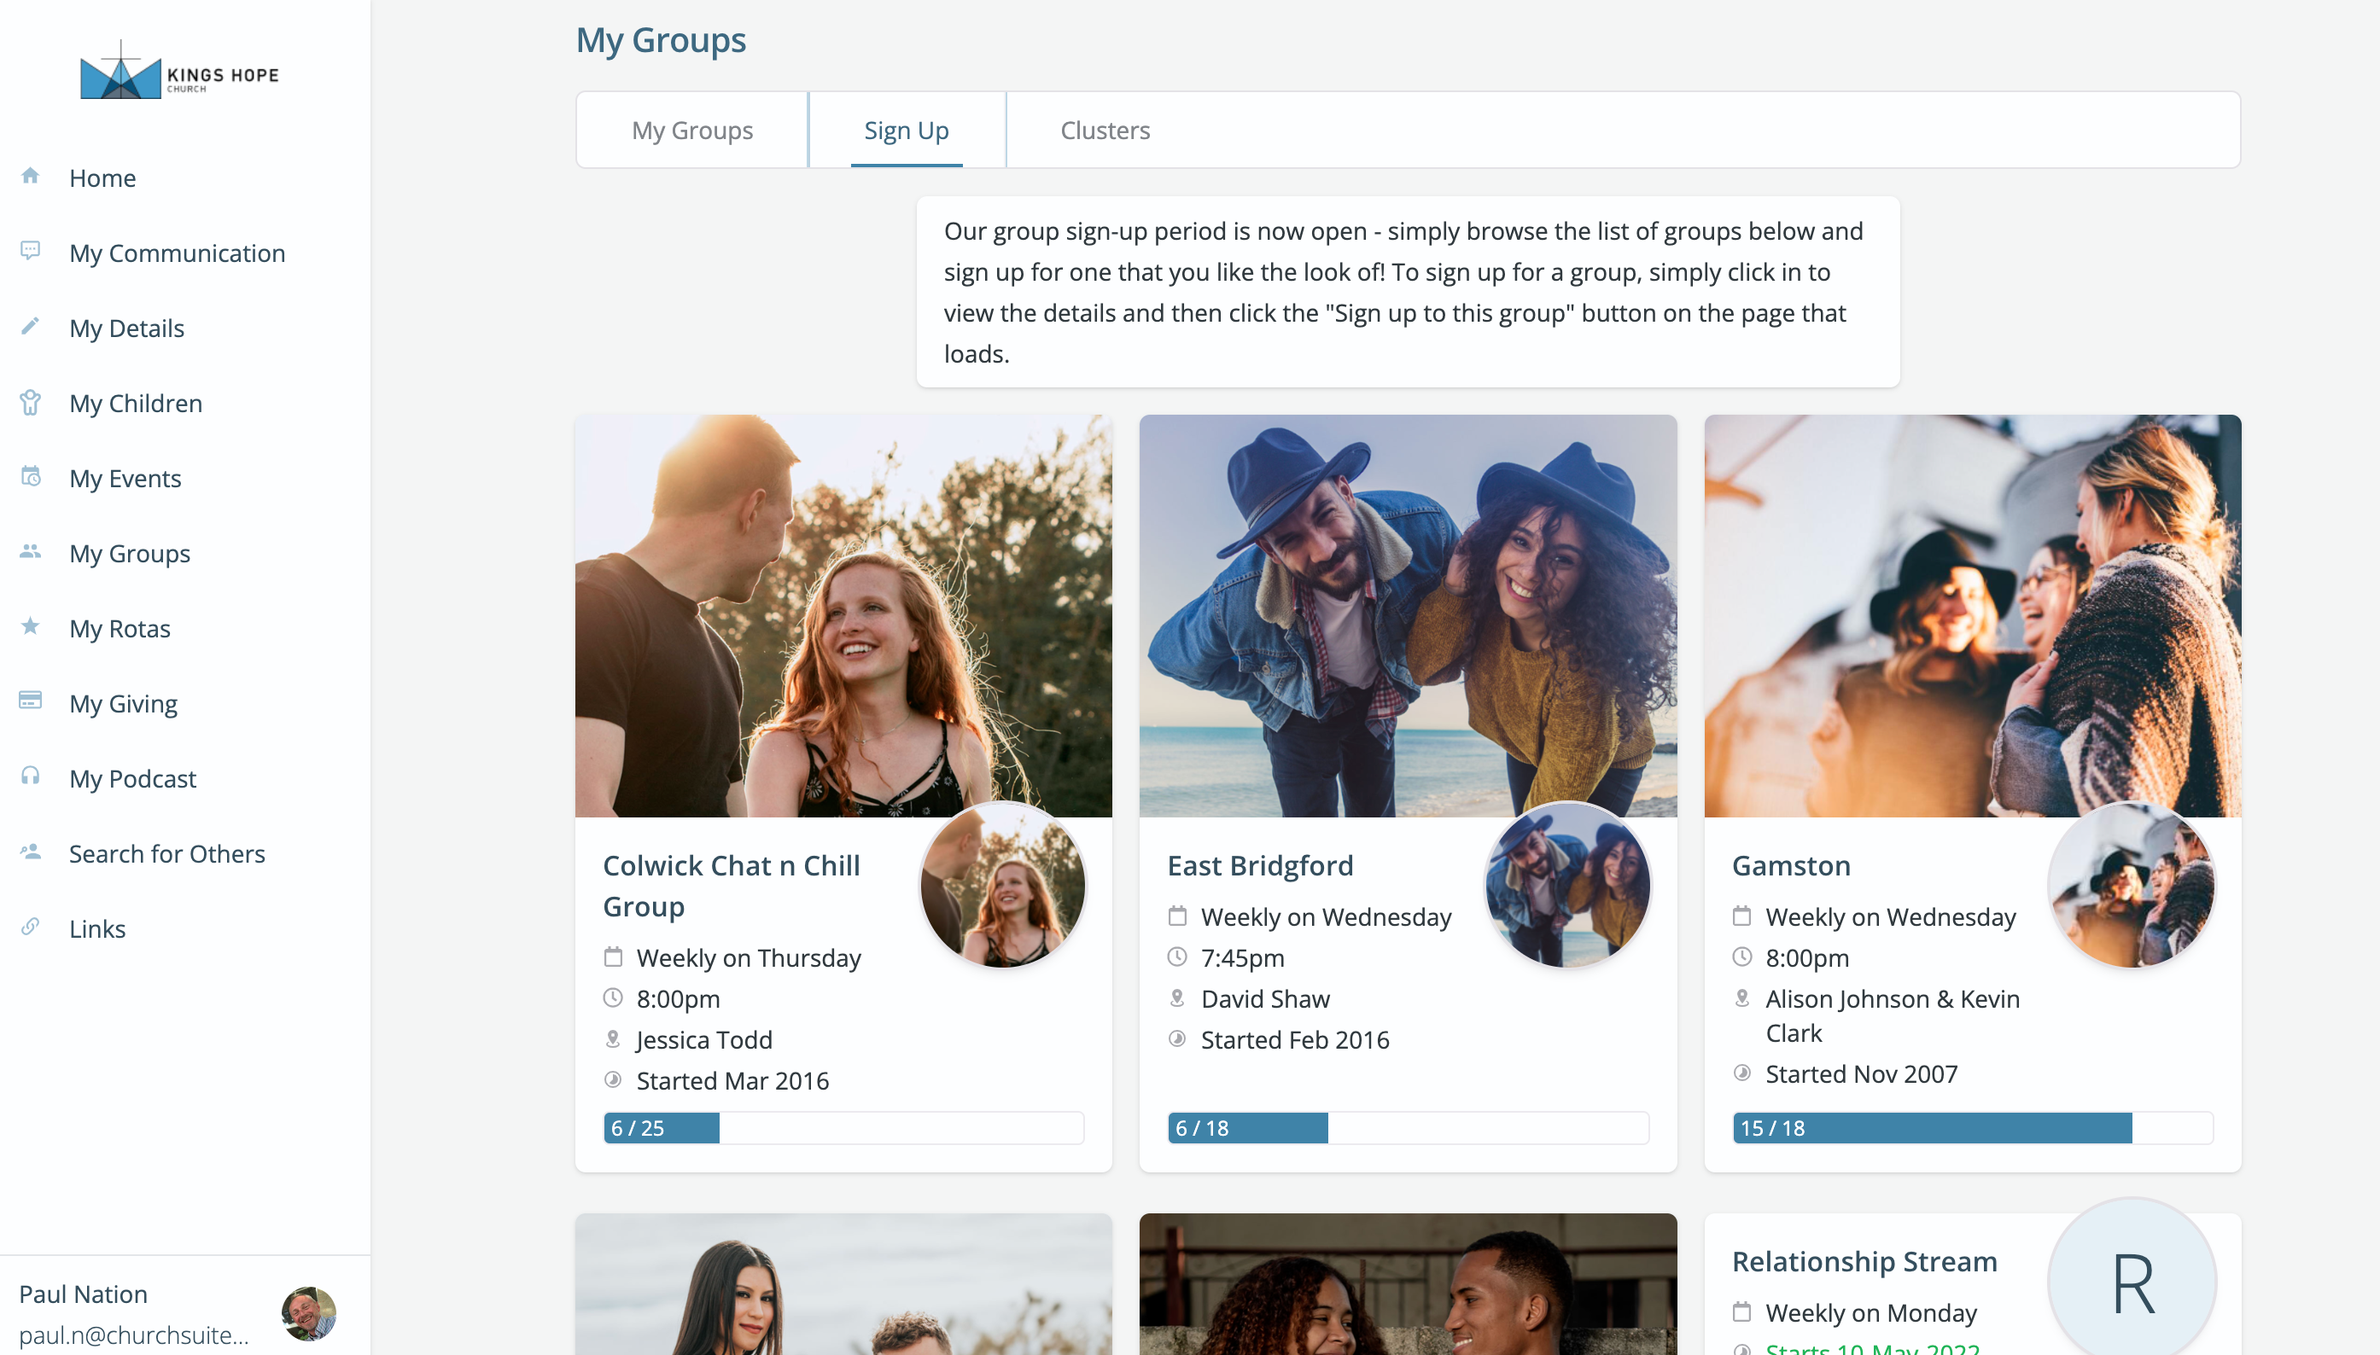The image size is (2380, 1355).
Task: Click the Home house icon in sidebar
Action: (x=31, y=176)
